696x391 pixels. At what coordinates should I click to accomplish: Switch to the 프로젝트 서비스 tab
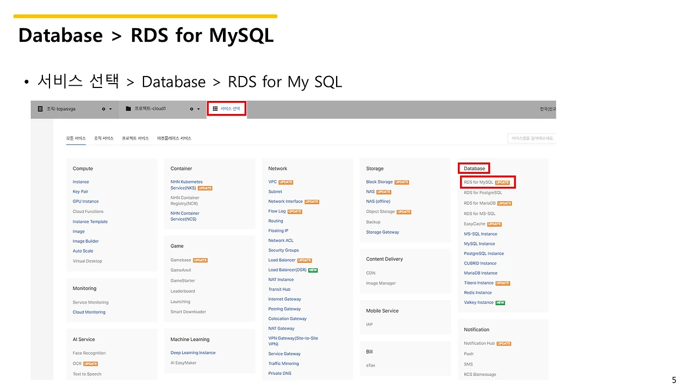(x=135, y=138)
